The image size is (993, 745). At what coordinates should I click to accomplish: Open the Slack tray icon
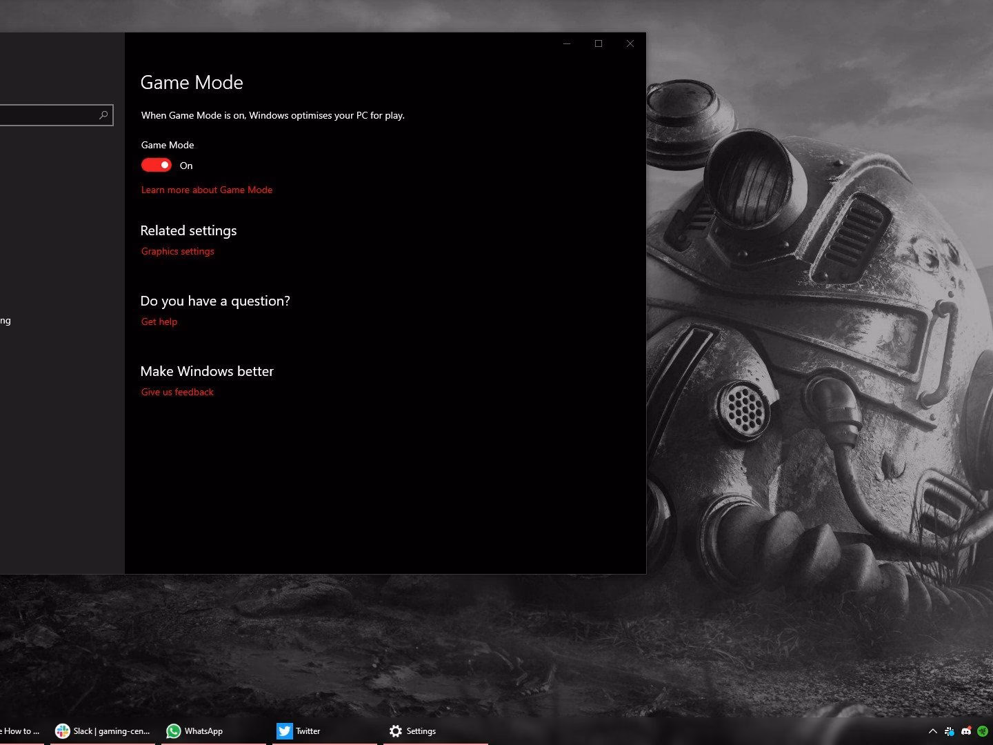pos(950,731)
